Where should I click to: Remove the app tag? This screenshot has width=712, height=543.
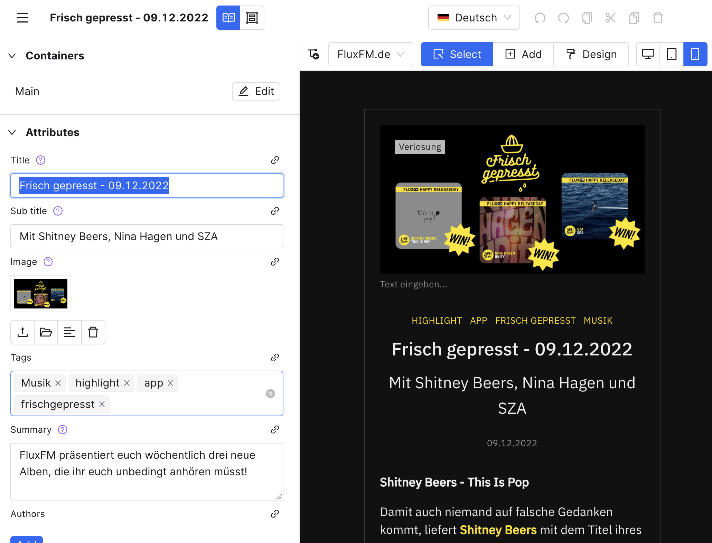point(170,383)
